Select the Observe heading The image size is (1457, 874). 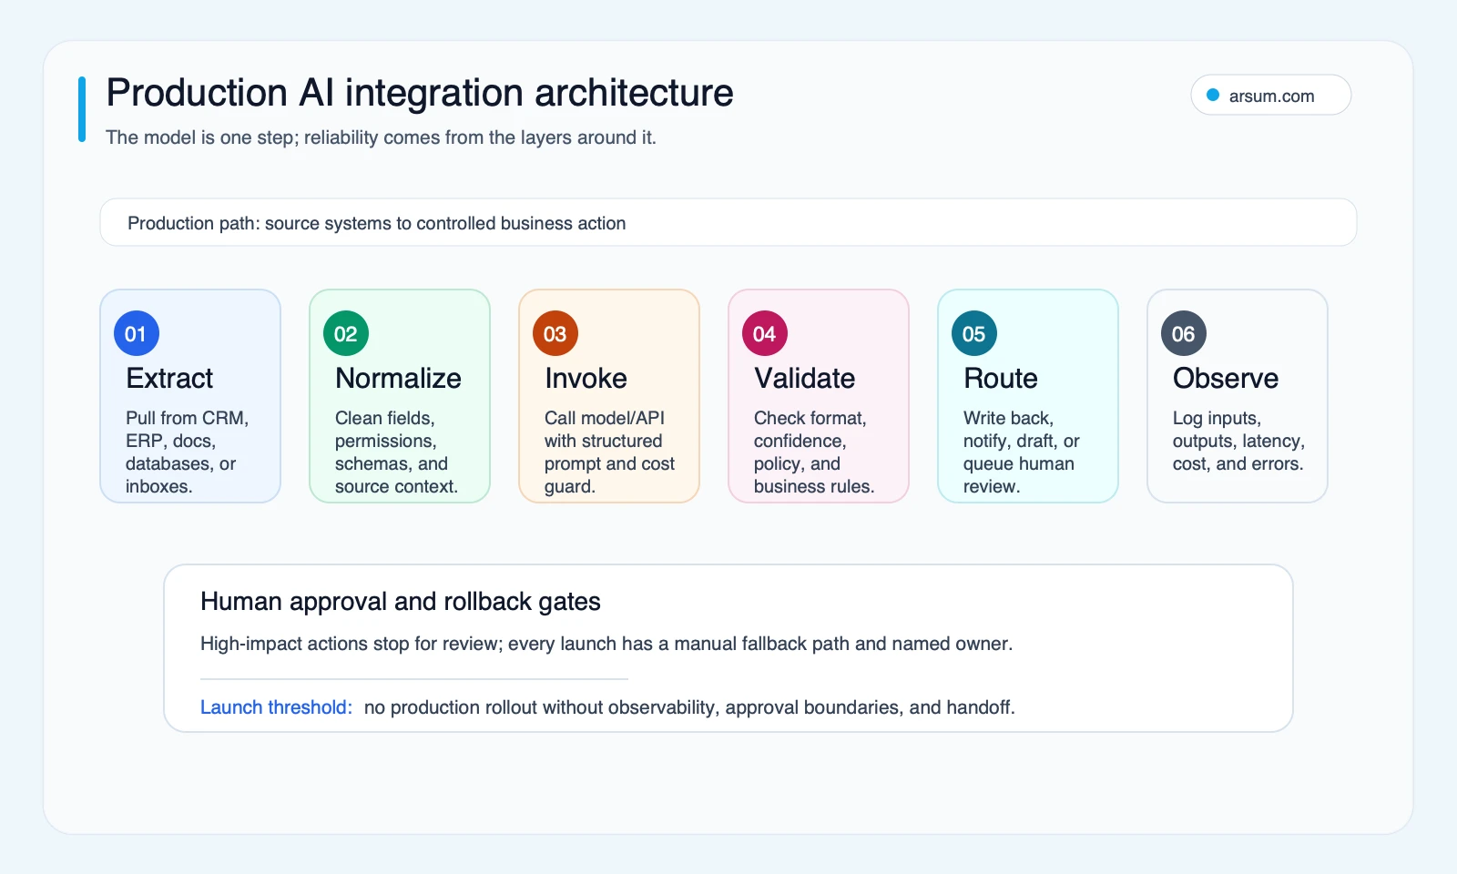click(x=1226, y=378)
